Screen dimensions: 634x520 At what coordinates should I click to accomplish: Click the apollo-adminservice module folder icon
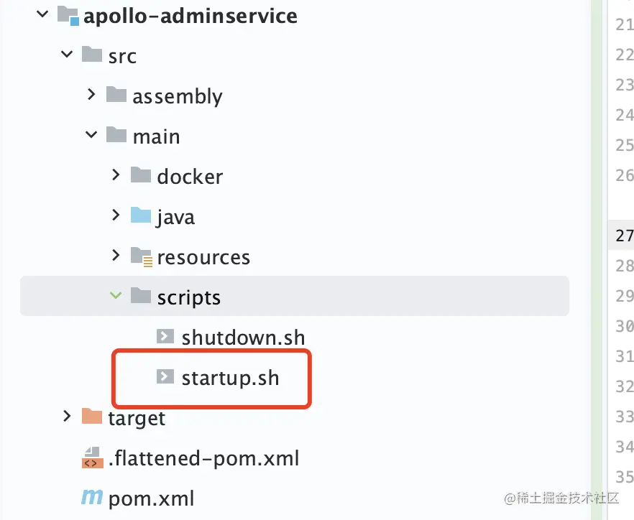[68, 16]
